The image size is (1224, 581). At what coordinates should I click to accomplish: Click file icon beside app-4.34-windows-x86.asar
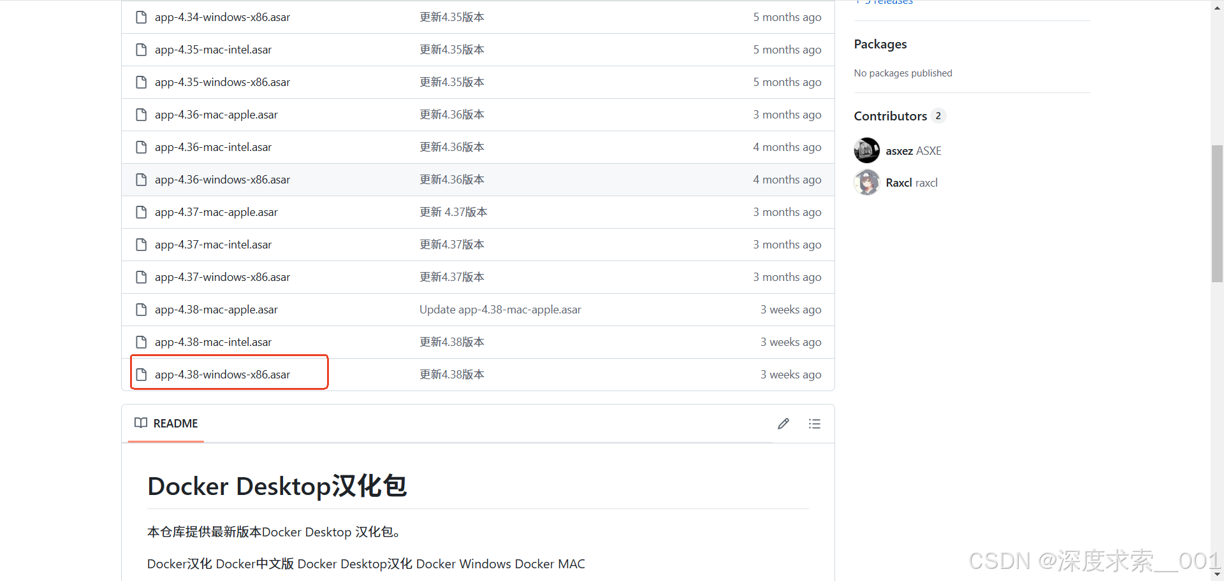coord(142,17)
